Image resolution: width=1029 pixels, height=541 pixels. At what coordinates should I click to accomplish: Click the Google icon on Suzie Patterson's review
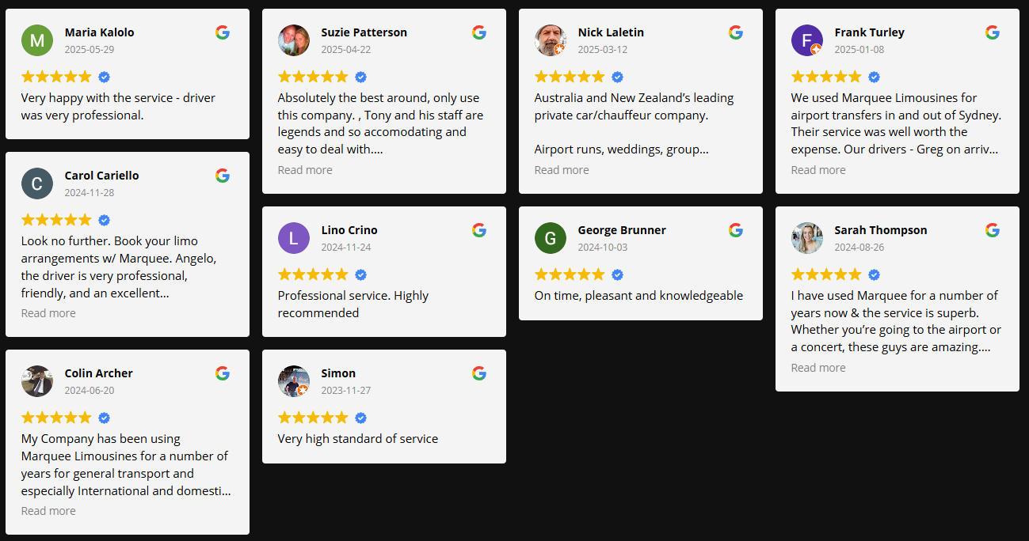point(479,32)
